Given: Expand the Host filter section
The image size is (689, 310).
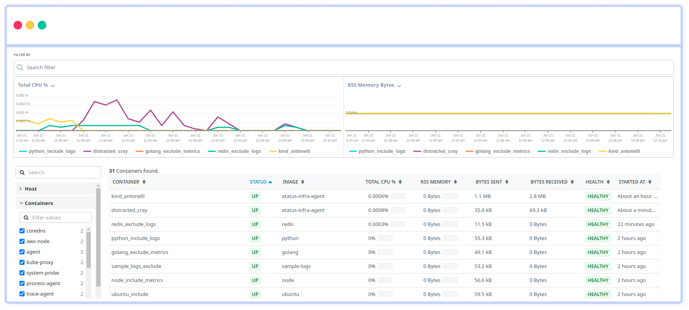Looking at the screenshot, I should tap(21, 189).
